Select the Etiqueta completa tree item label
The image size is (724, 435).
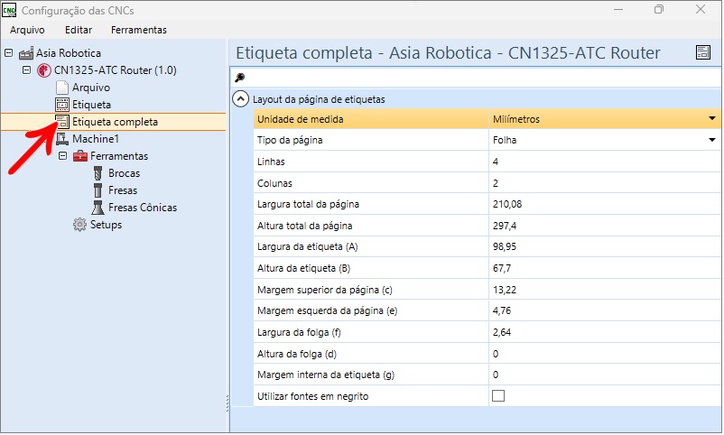click(x=115, y=122)
